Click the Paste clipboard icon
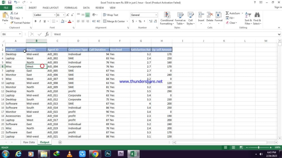Screen dimensions: 282x158 (x=5, y=16)
